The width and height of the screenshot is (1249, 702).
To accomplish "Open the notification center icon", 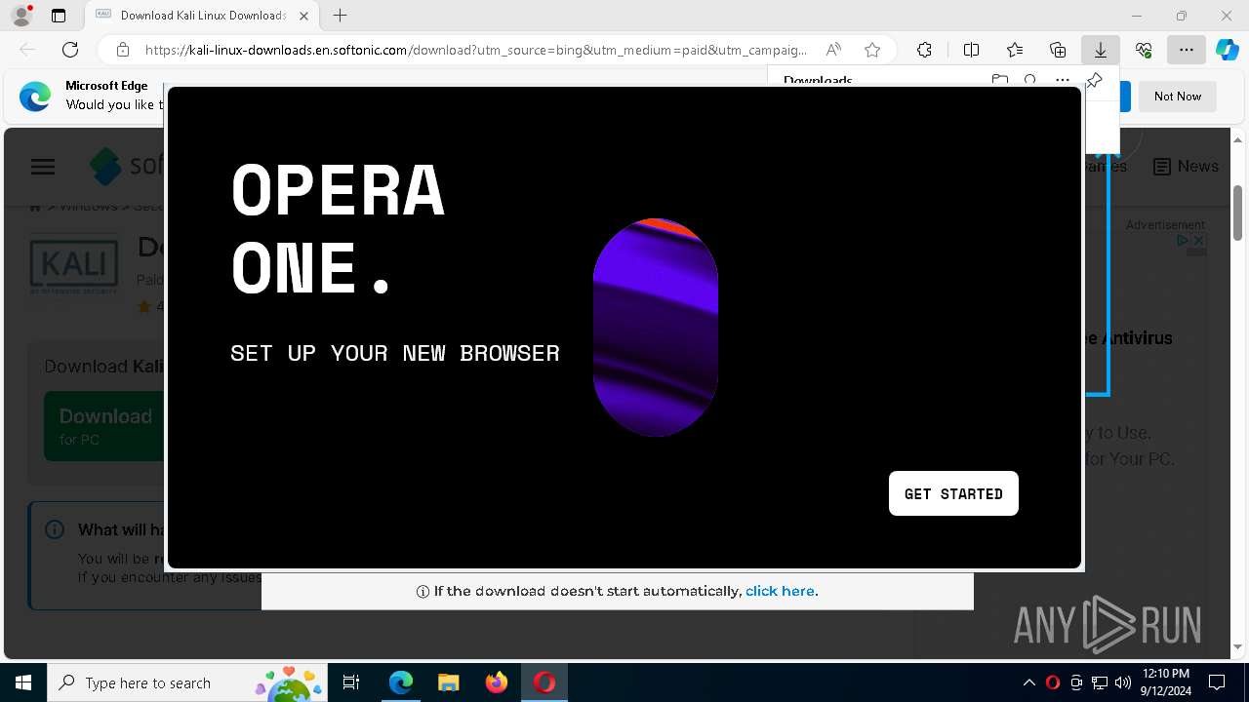I will pos(1217,682).
